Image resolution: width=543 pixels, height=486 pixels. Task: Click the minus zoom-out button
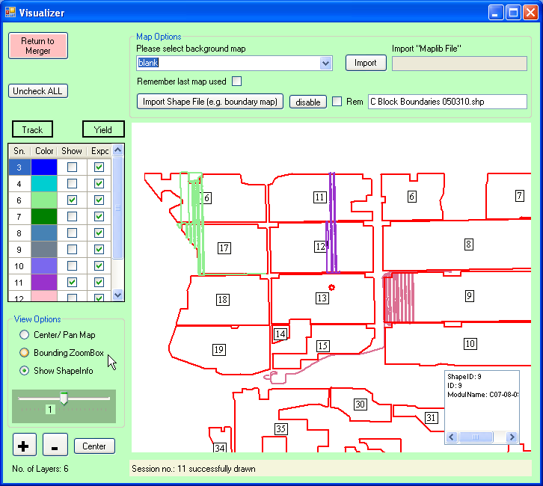point(53,446)
